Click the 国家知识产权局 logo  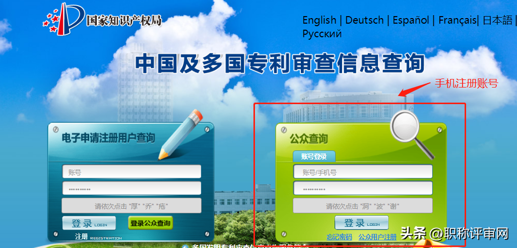(101, 18)
